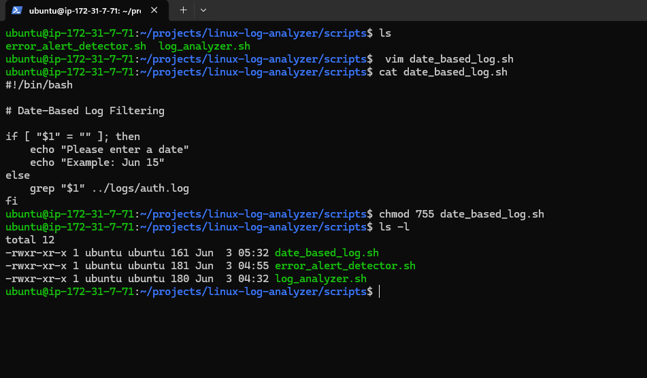Image resolution: width=647 pixels, height=378 pixels.
Task: Click the 'echo "Example: Jun 15"' line
Action: tap(97, 162)
